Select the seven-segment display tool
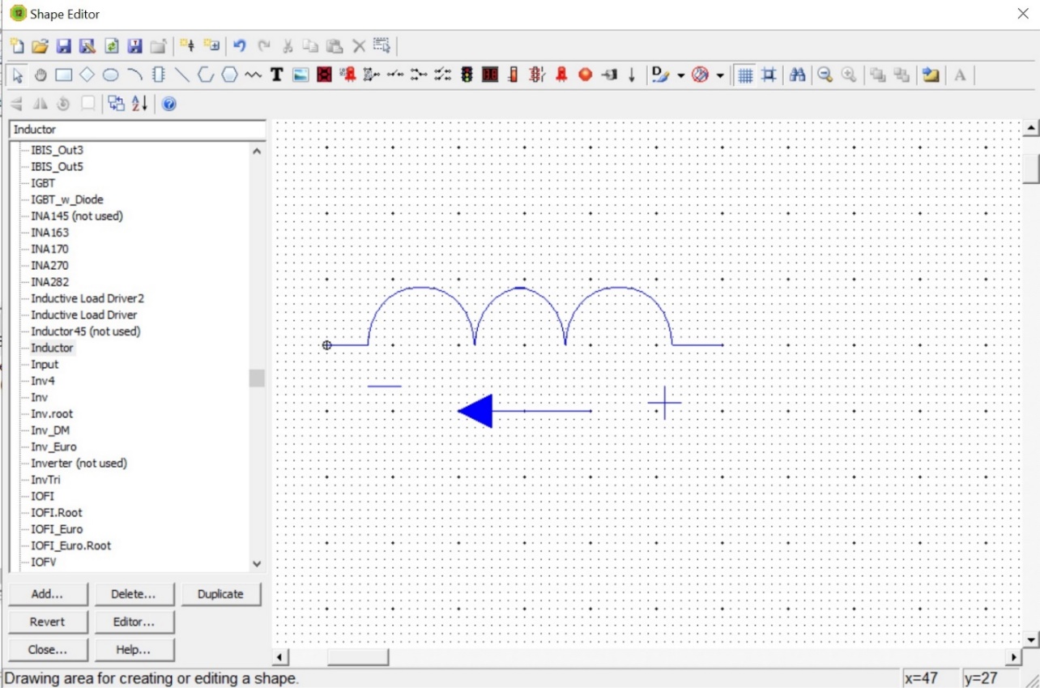 490,75
